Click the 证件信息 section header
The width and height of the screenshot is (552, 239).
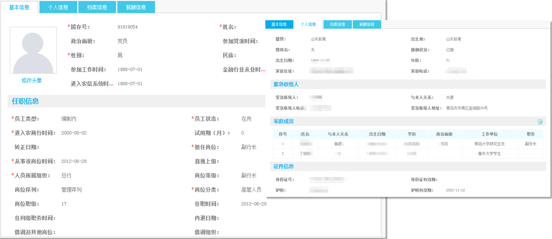284,166
